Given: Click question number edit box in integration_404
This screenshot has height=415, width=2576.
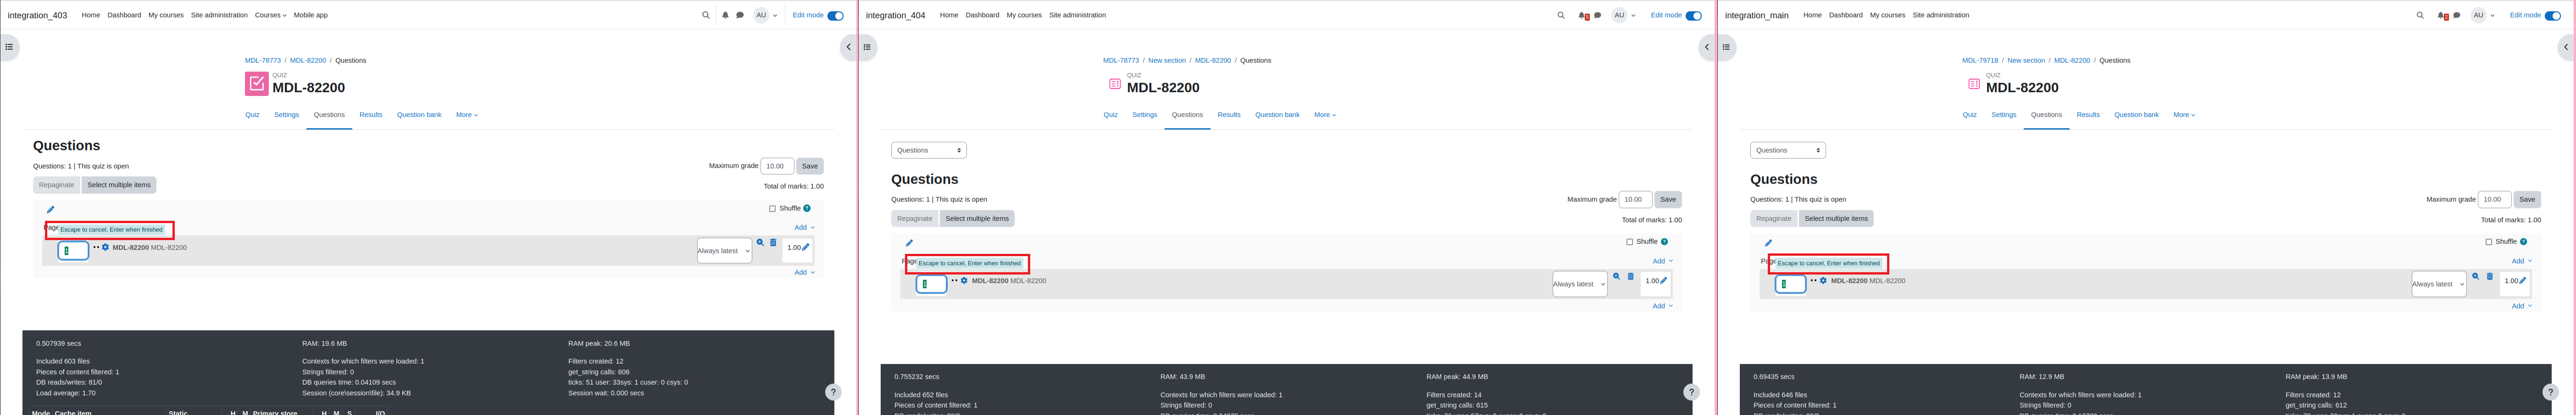Looking at the screenshot, I should (931, 284).
